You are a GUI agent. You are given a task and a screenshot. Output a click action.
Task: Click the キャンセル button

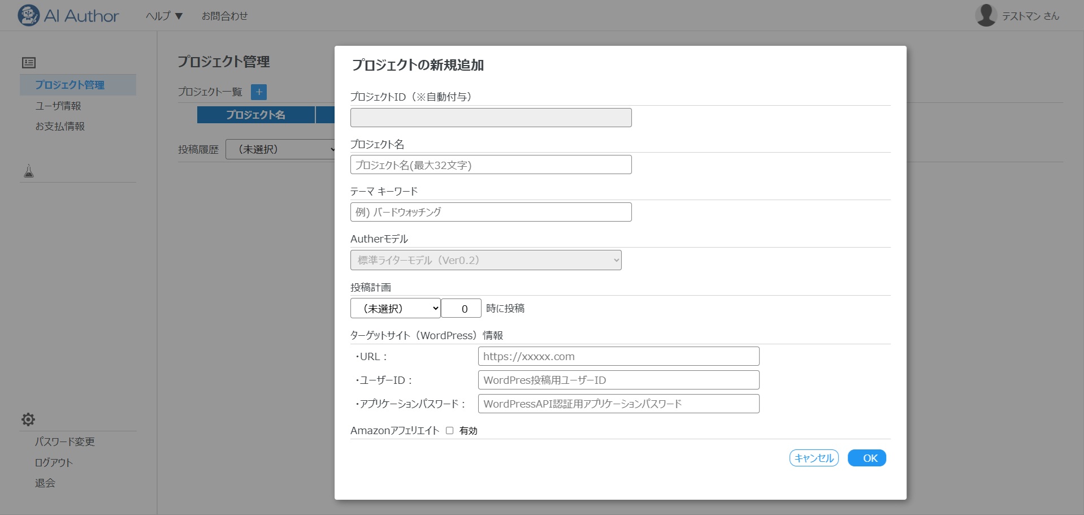[813, 458]
